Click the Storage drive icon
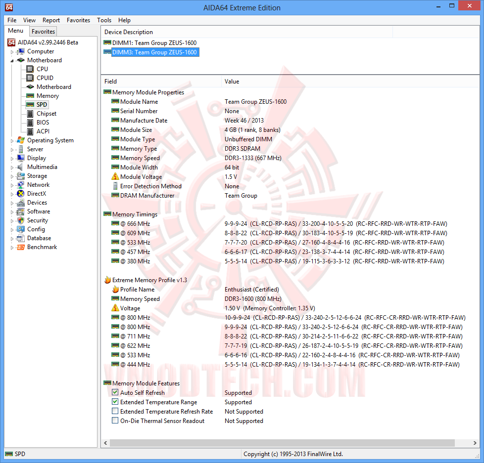The image size is (484, 463). 21,176
